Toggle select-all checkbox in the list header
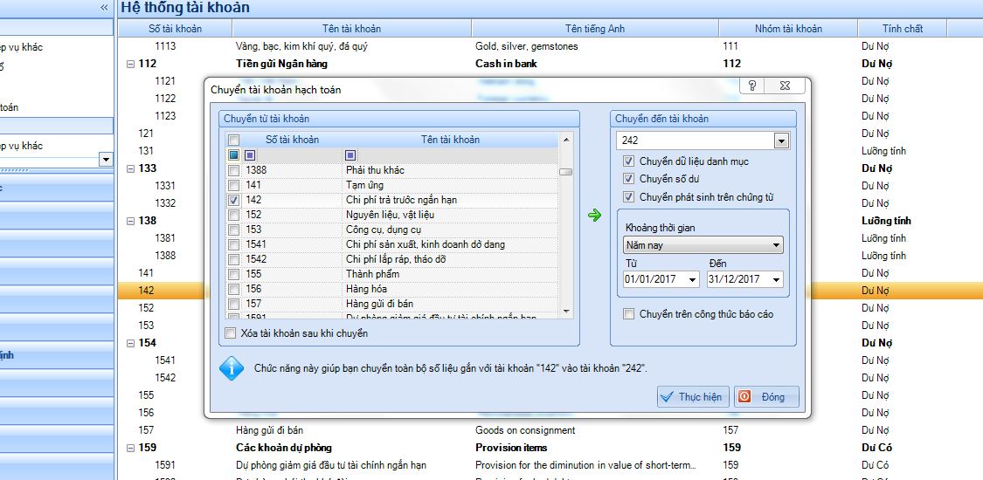983x480 pixels. click(233, 140)
